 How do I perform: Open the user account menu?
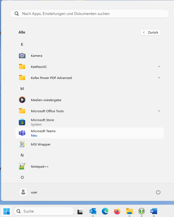point(28,192)
